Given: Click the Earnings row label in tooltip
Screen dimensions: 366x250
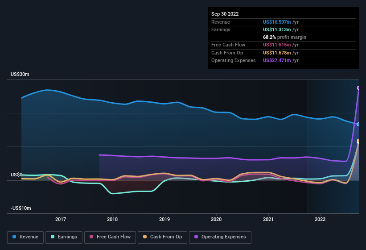Looking at the screenshot, I should [x=221, y=29].
